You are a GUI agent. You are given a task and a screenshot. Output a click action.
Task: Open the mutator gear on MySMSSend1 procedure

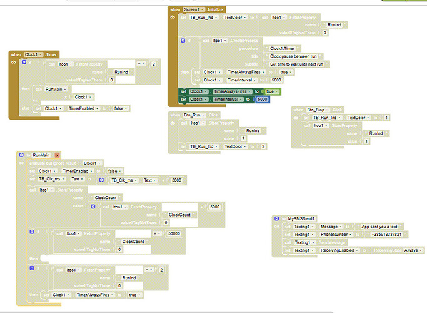pos(278,218)
